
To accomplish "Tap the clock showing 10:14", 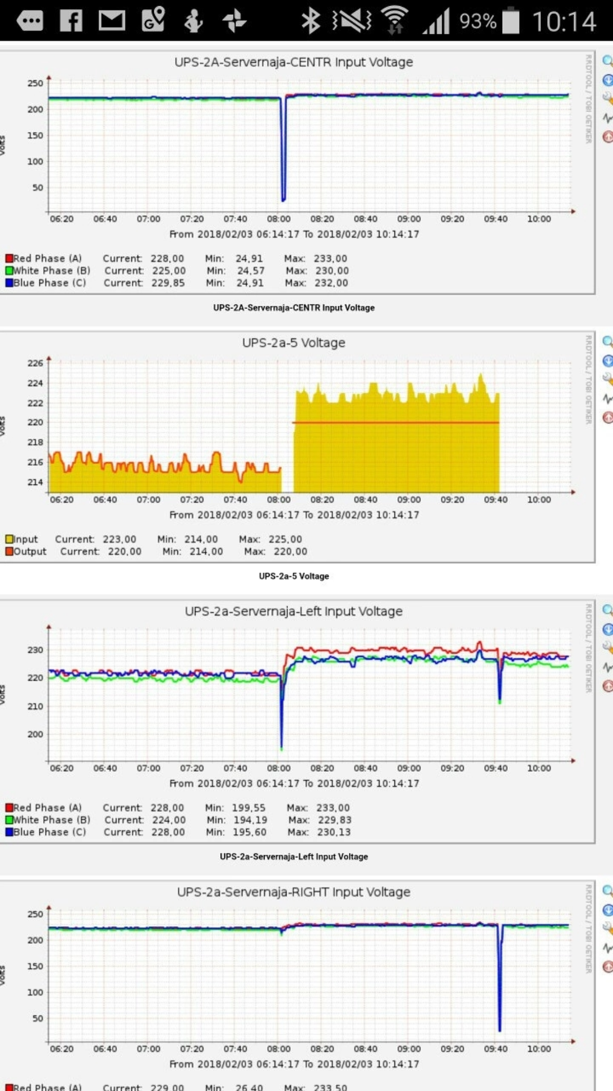I will 564,22.
